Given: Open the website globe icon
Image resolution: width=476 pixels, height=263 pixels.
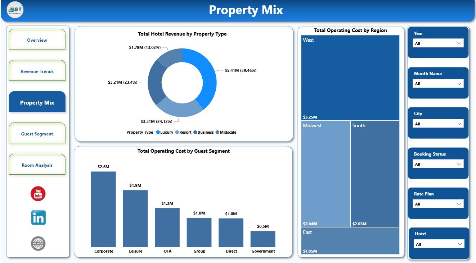Looking at the screenshot, I should (x=38, y=243).
